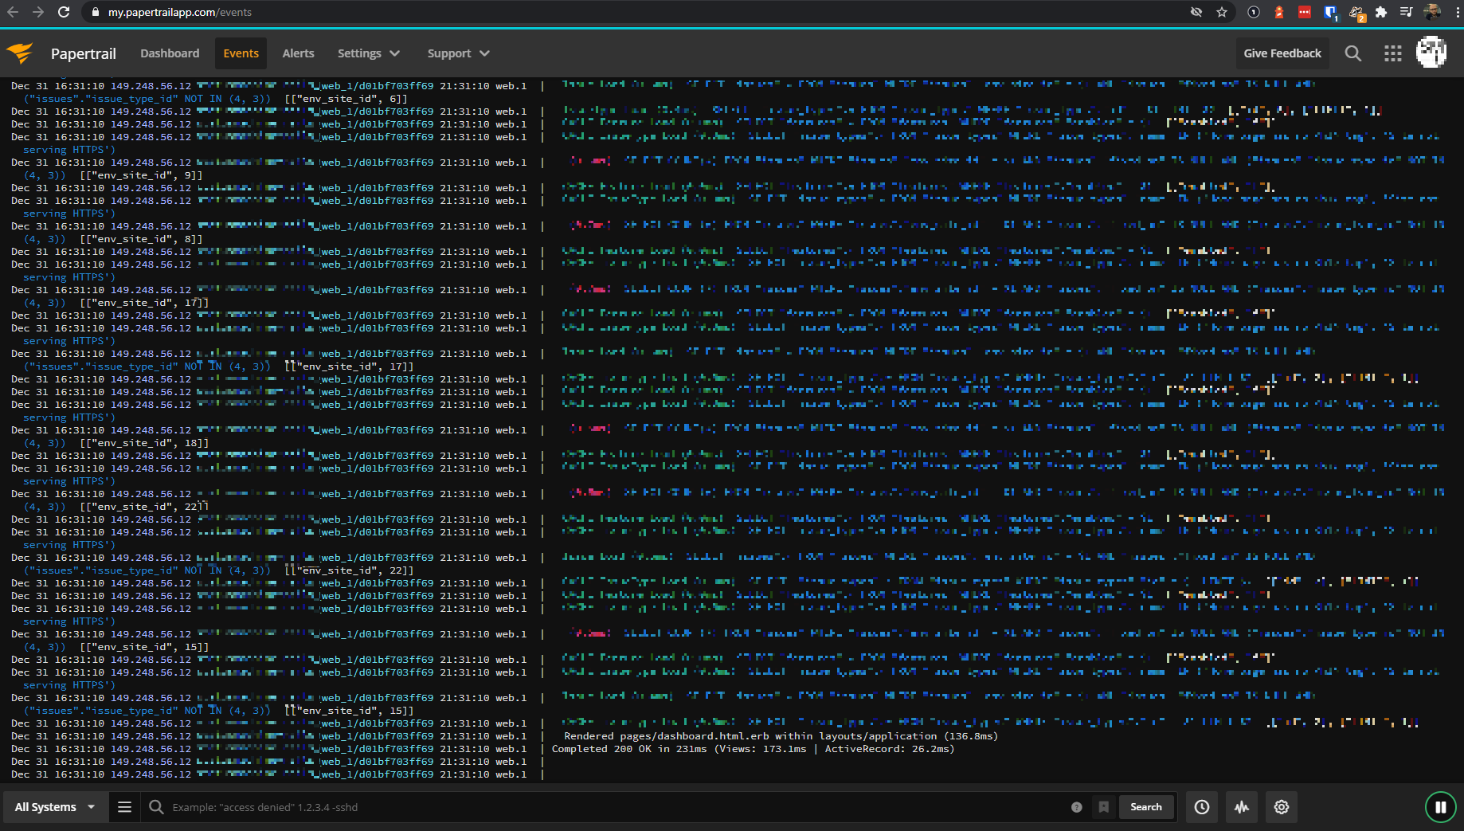This screenshot has width=1464, height=831.
Task: Go back in browser history
Action: [13, 12]
